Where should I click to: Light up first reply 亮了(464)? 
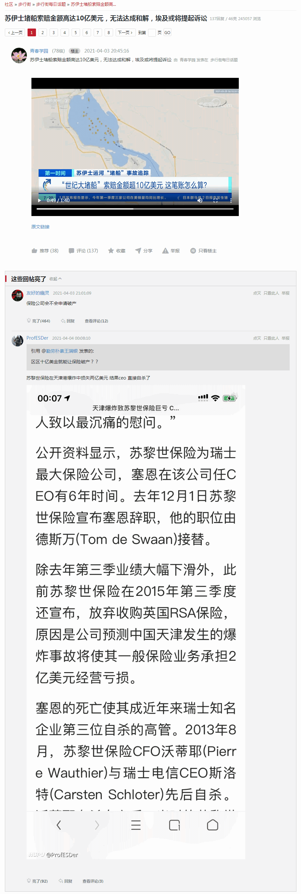coord(39,322)
